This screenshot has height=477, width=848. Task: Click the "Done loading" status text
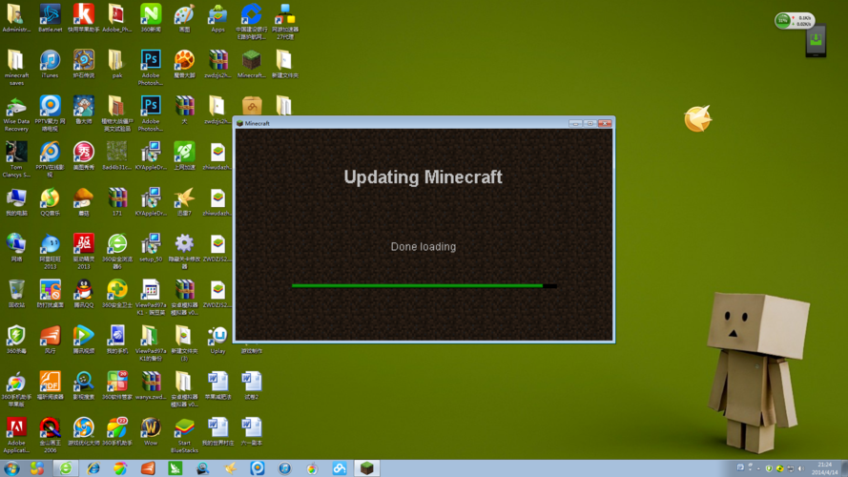click(x=424, y=247)
